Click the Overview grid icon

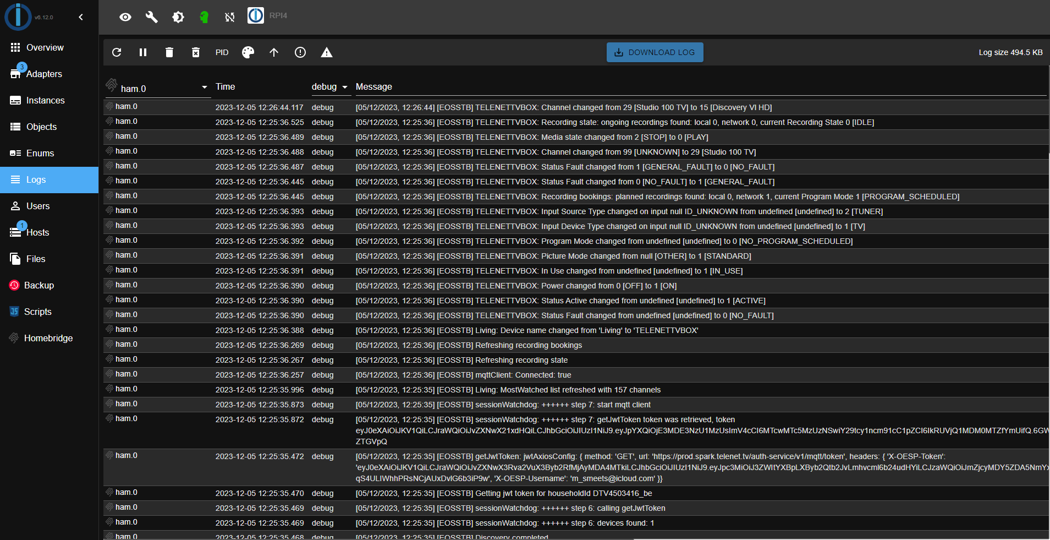[15, 47]
